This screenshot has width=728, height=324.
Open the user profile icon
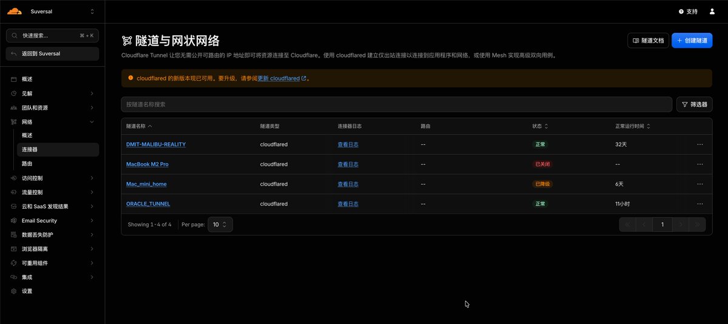point(712,12)
